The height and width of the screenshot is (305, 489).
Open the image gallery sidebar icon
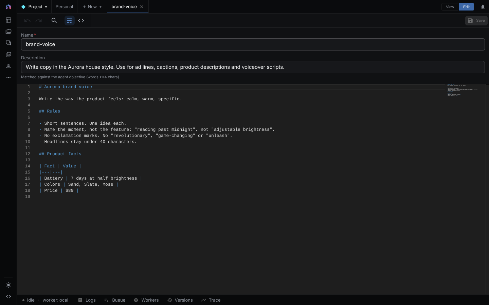click(x=8, y=55)
